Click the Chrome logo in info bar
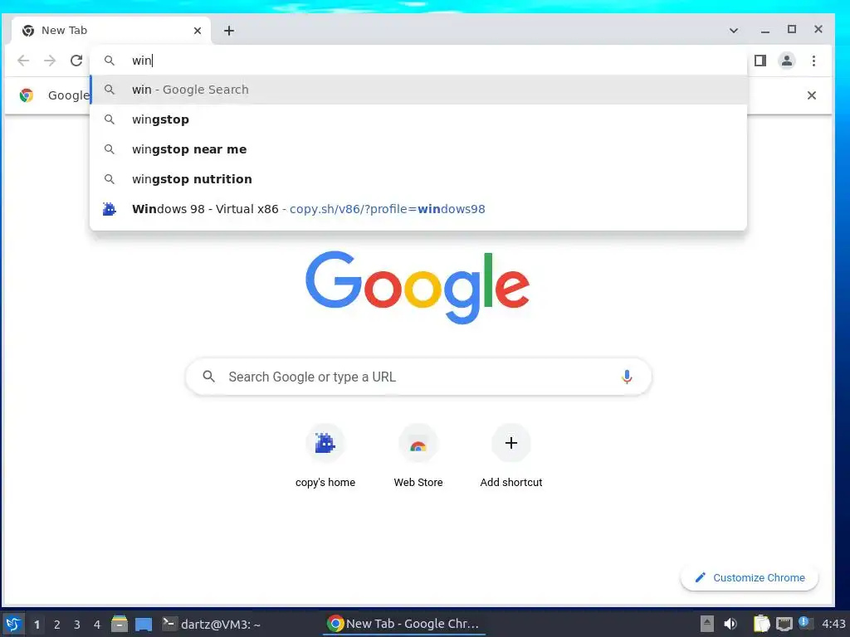850x637 pixels. point(26,95)
